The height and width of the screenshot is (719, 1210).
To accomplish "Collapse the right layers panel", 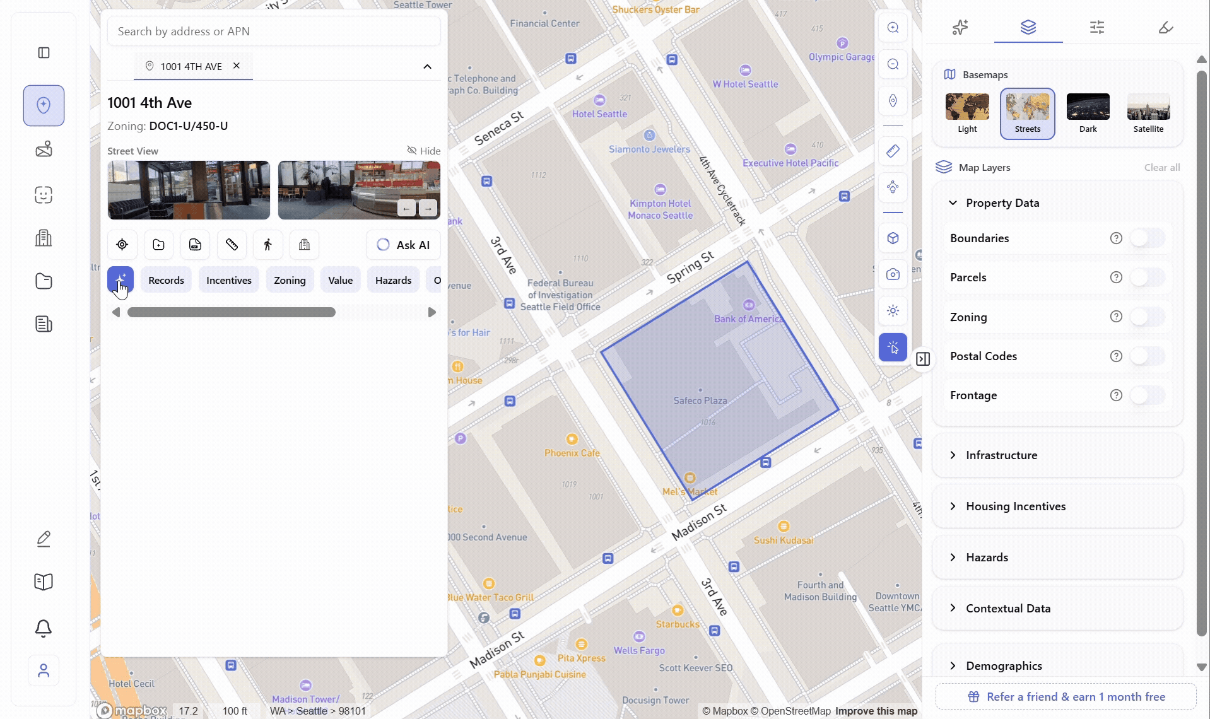I will (x=923, y=359).
